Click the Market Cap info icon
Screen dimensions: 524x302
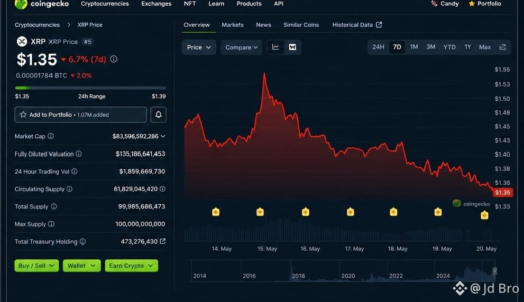click(x=51, y=136)
